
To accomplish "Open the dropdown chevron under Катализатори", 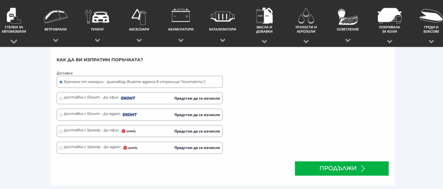I will [x=222, y=40].
